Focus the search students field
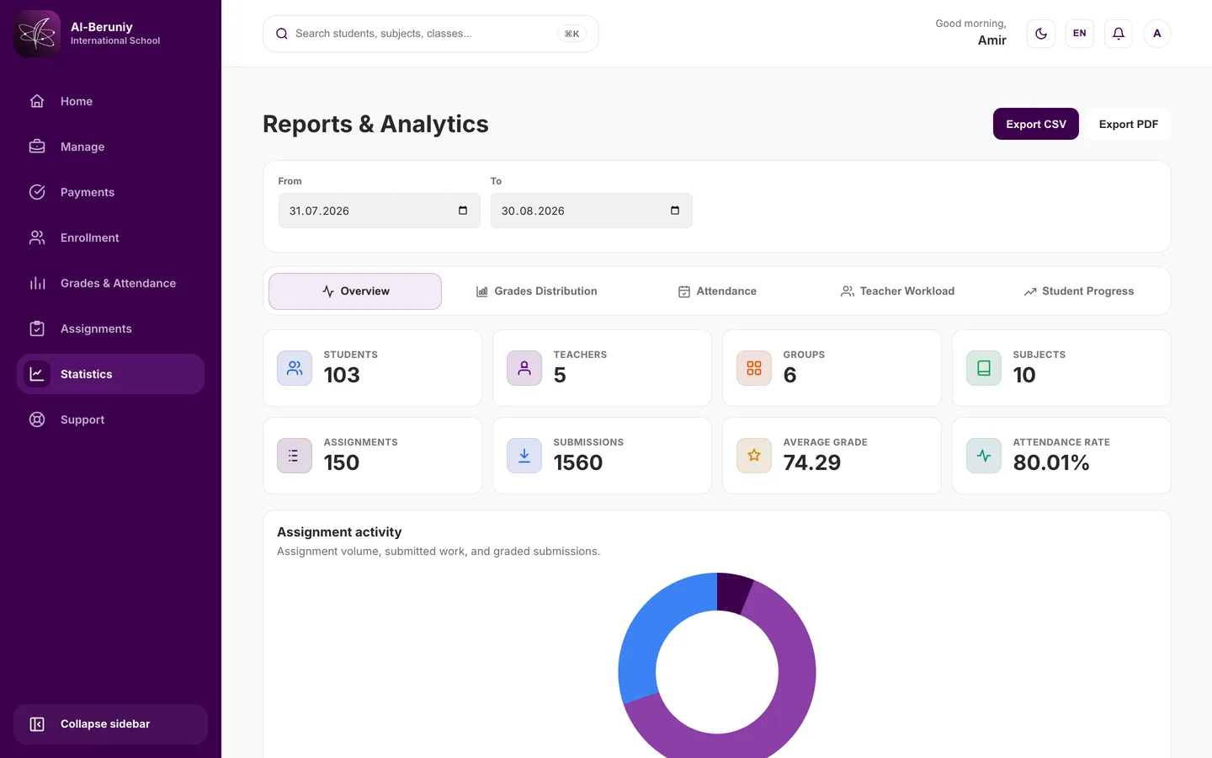The width and height of the screenshot is (1212, 758). (431, 34)
